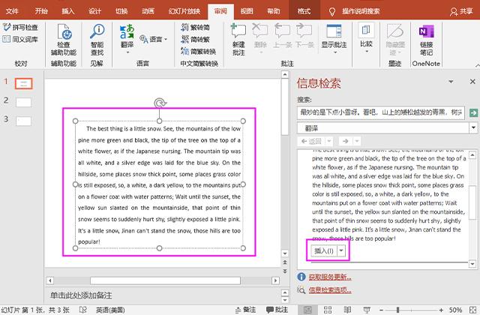Toggle the Notes (备注) button in status bar

coord(245,310)
